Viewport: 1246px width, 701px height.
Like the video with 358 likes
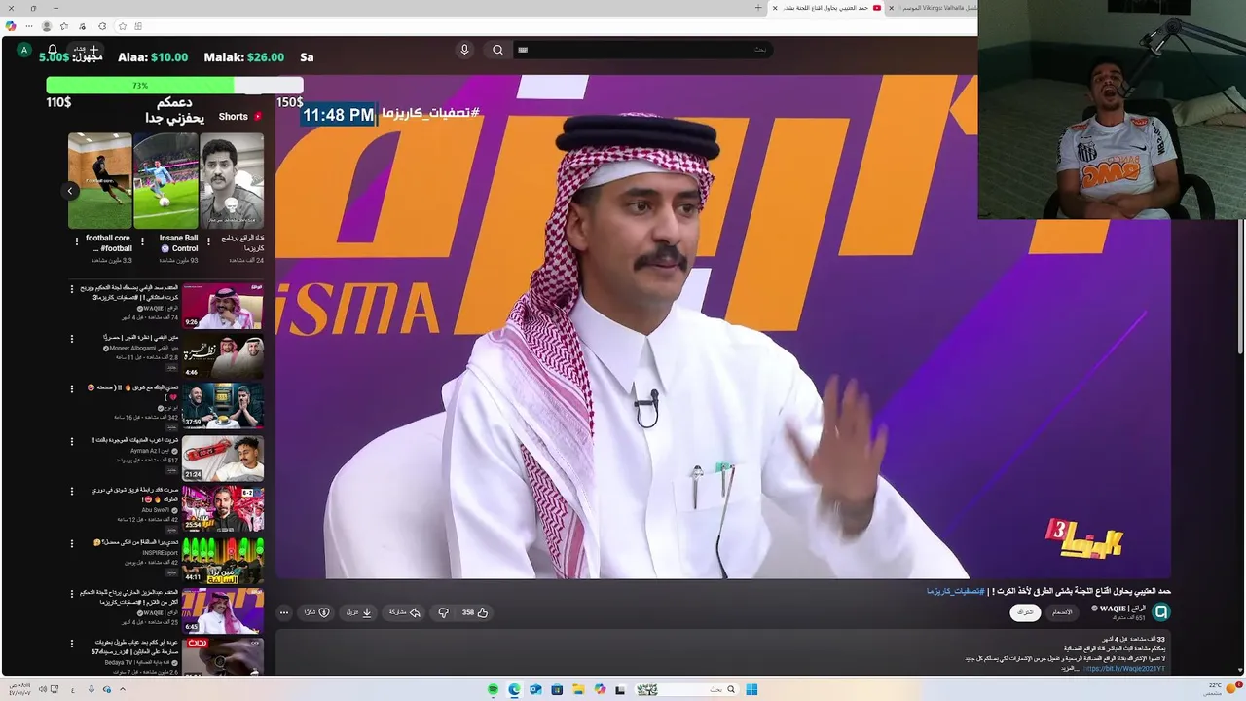pos(475,612)
